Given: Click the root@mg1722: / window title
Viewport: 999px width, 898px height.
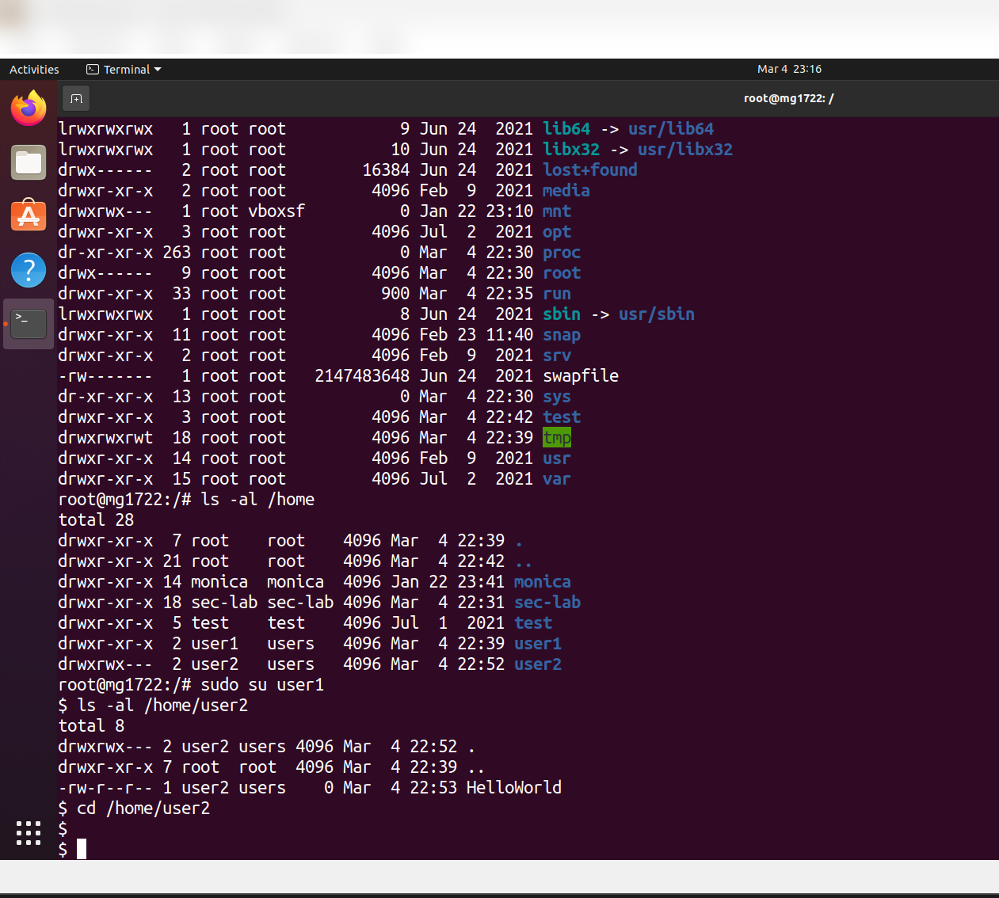Looking at the screenshot, I should (788, 98).
